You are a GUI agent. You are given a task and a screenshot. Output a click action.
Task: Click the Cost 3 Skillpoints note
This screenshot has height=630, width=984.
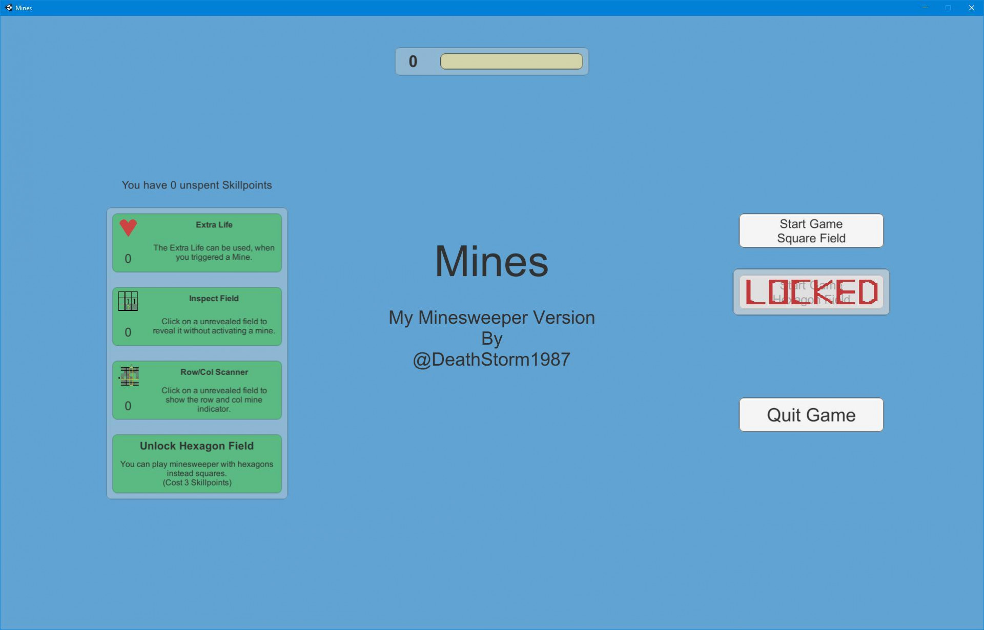[197, 482]
